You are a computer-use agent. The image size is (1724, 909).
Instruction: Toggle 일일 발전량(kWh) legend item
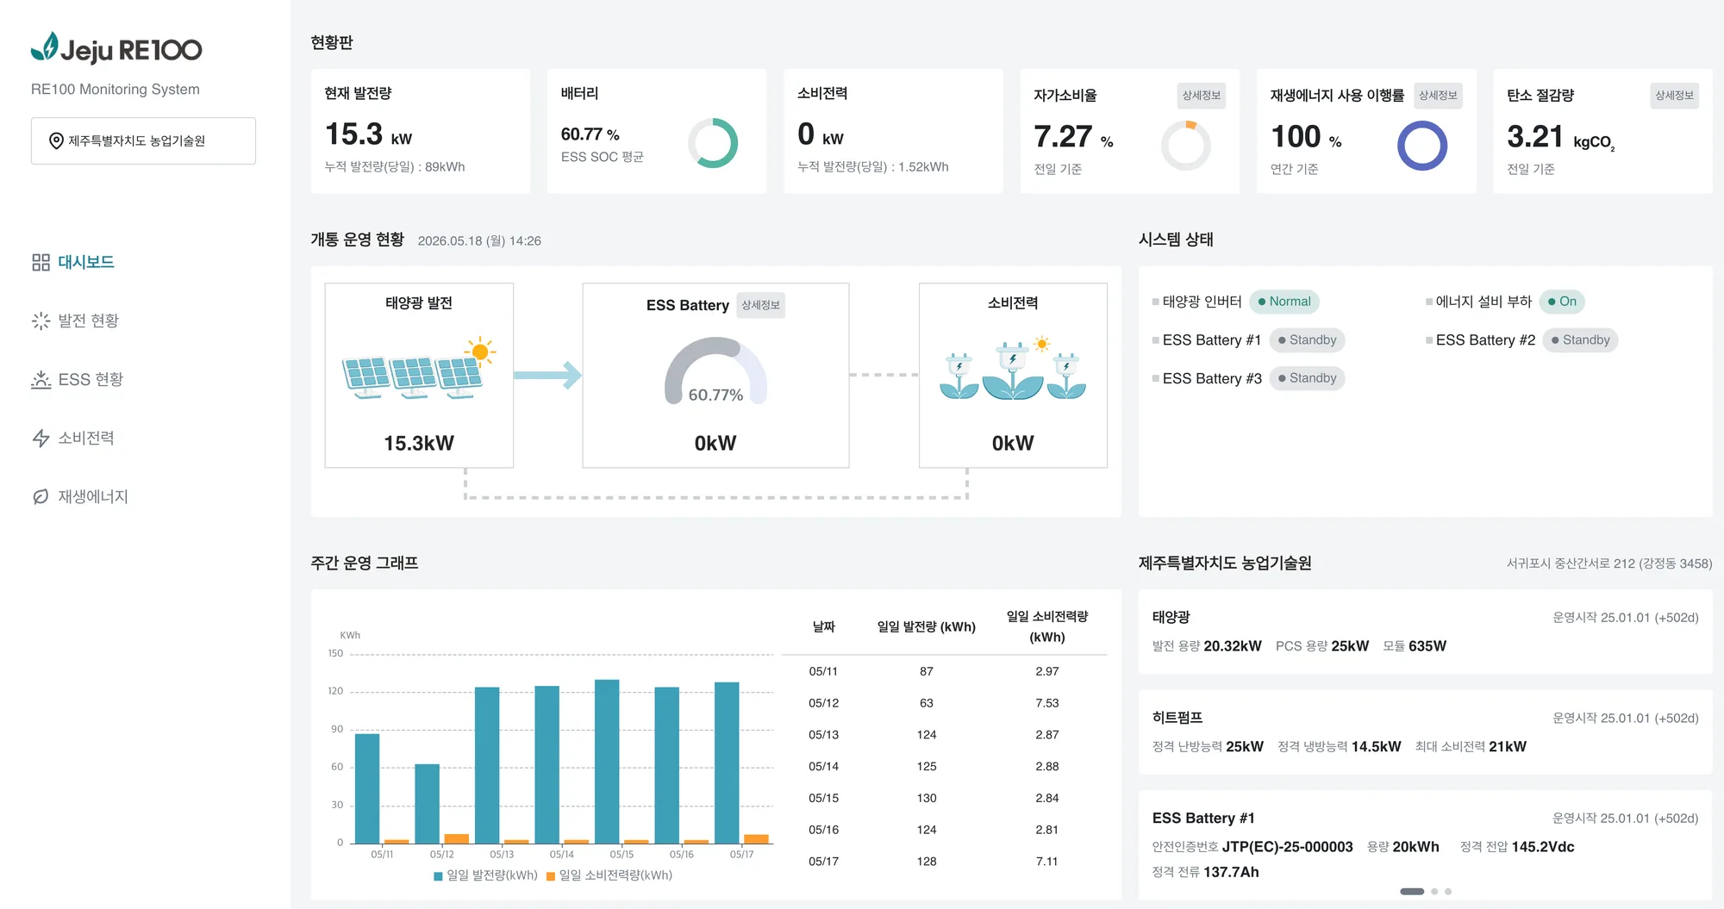(485, 875)
